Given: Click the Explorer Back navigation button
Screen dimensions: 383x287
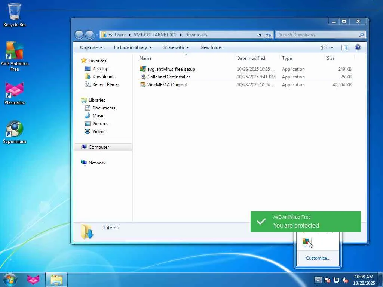Looking at the screenshot, I should tap(79, 35).
